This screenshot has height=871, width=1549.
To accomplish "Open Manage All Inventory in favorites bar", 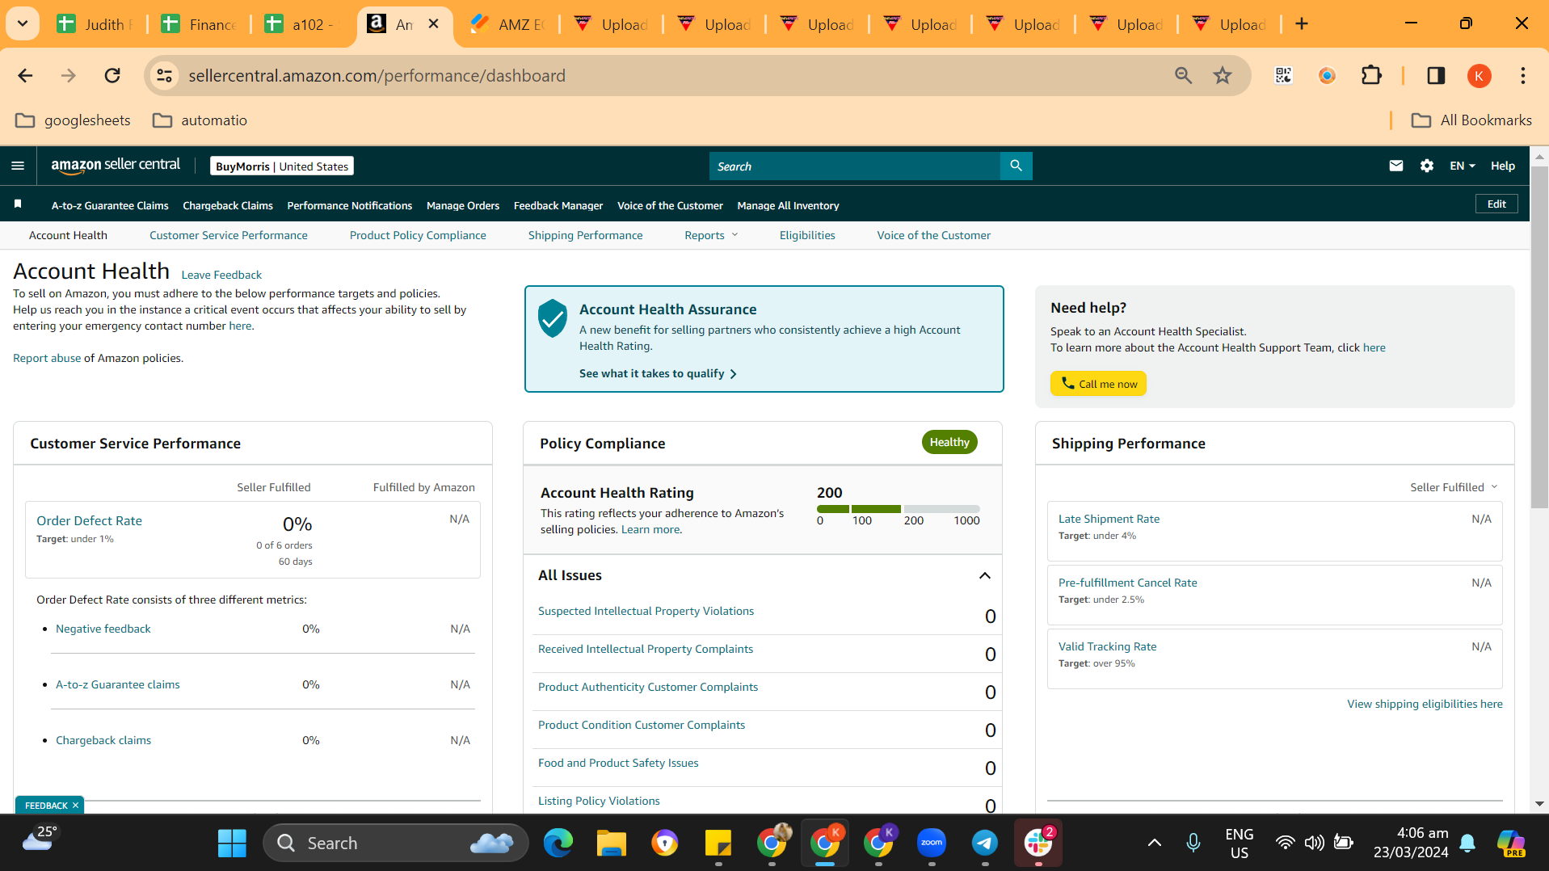I will [788, 205].
